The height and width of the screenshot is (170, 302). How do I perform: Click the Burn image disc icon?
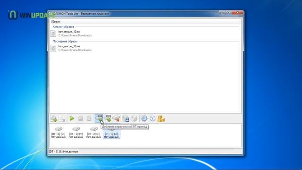click(134, 119)
